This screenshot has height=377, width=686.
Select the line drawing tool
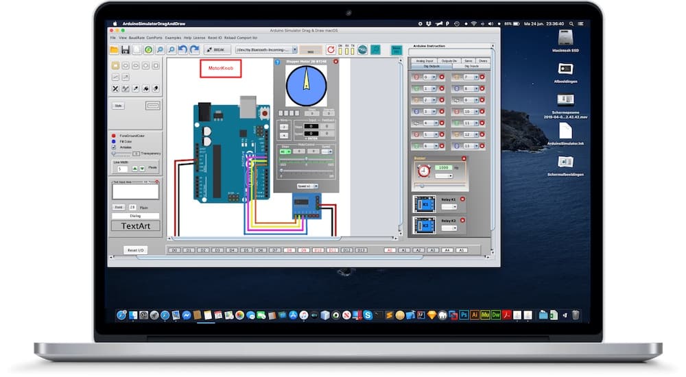[x=115, y=77]
